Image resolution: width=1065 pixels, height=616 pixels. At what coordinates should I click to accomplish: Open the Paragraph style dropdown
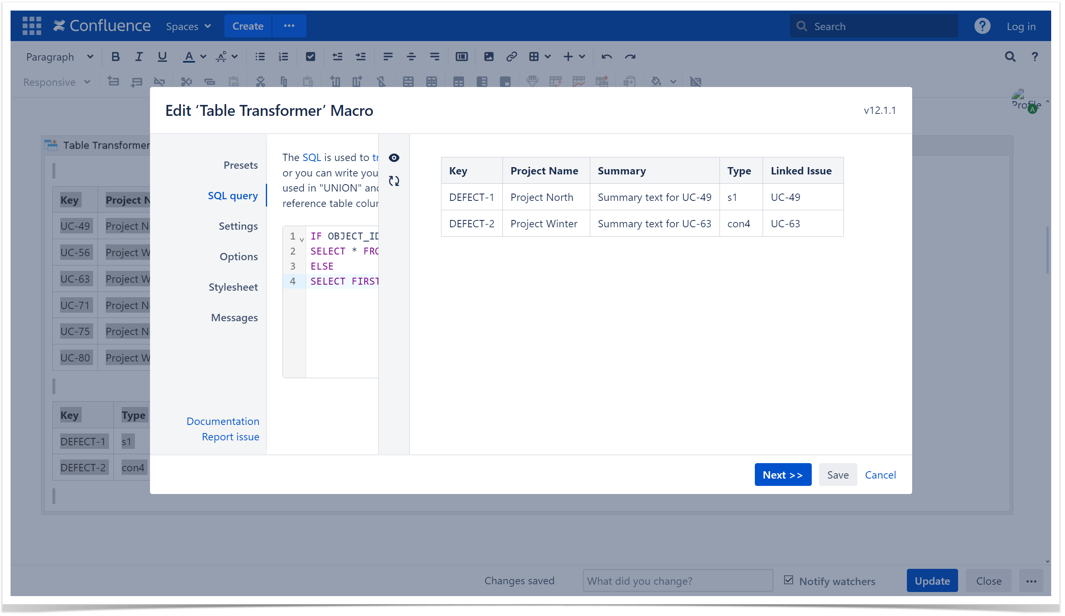[x=59, y=57]
